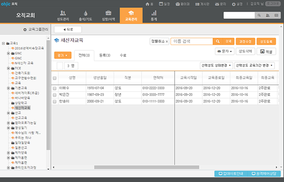Switch to the 수료 tab
284x182 pixels.
coord(123,55)
